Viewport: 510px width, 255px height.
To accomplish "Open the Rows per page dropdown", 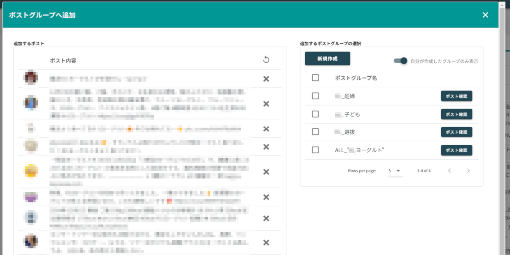I will pyautogui.click(x=395, y=171).
